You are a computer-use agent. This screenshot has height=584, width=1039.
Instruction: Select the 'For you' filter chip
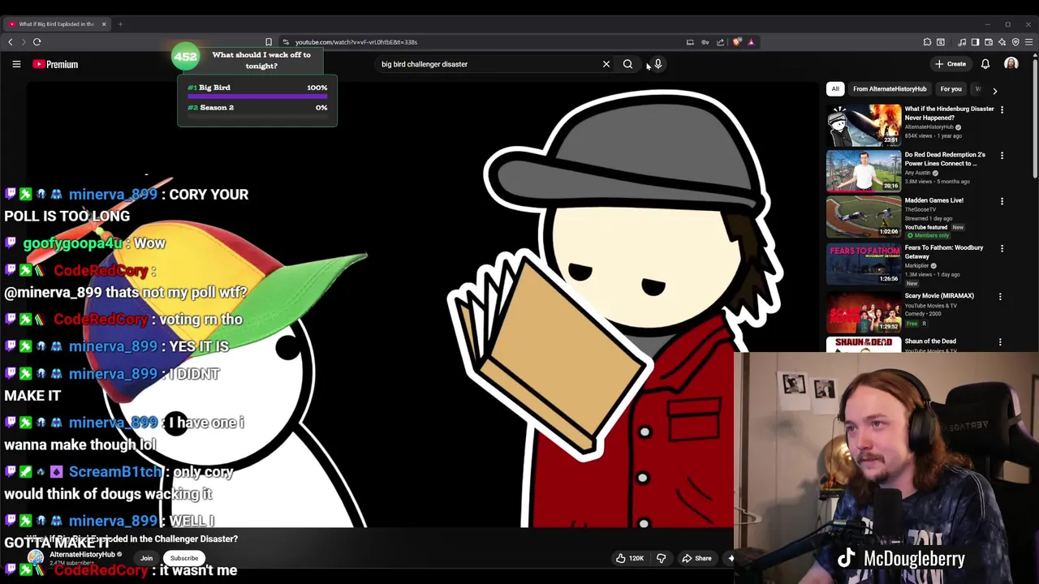(x=951, y=89)
